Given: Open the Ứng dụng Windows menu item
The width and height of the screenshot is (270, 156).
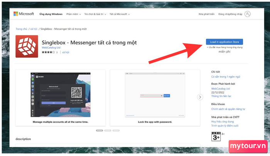Looking at the screenshot, I should (50, 14).
